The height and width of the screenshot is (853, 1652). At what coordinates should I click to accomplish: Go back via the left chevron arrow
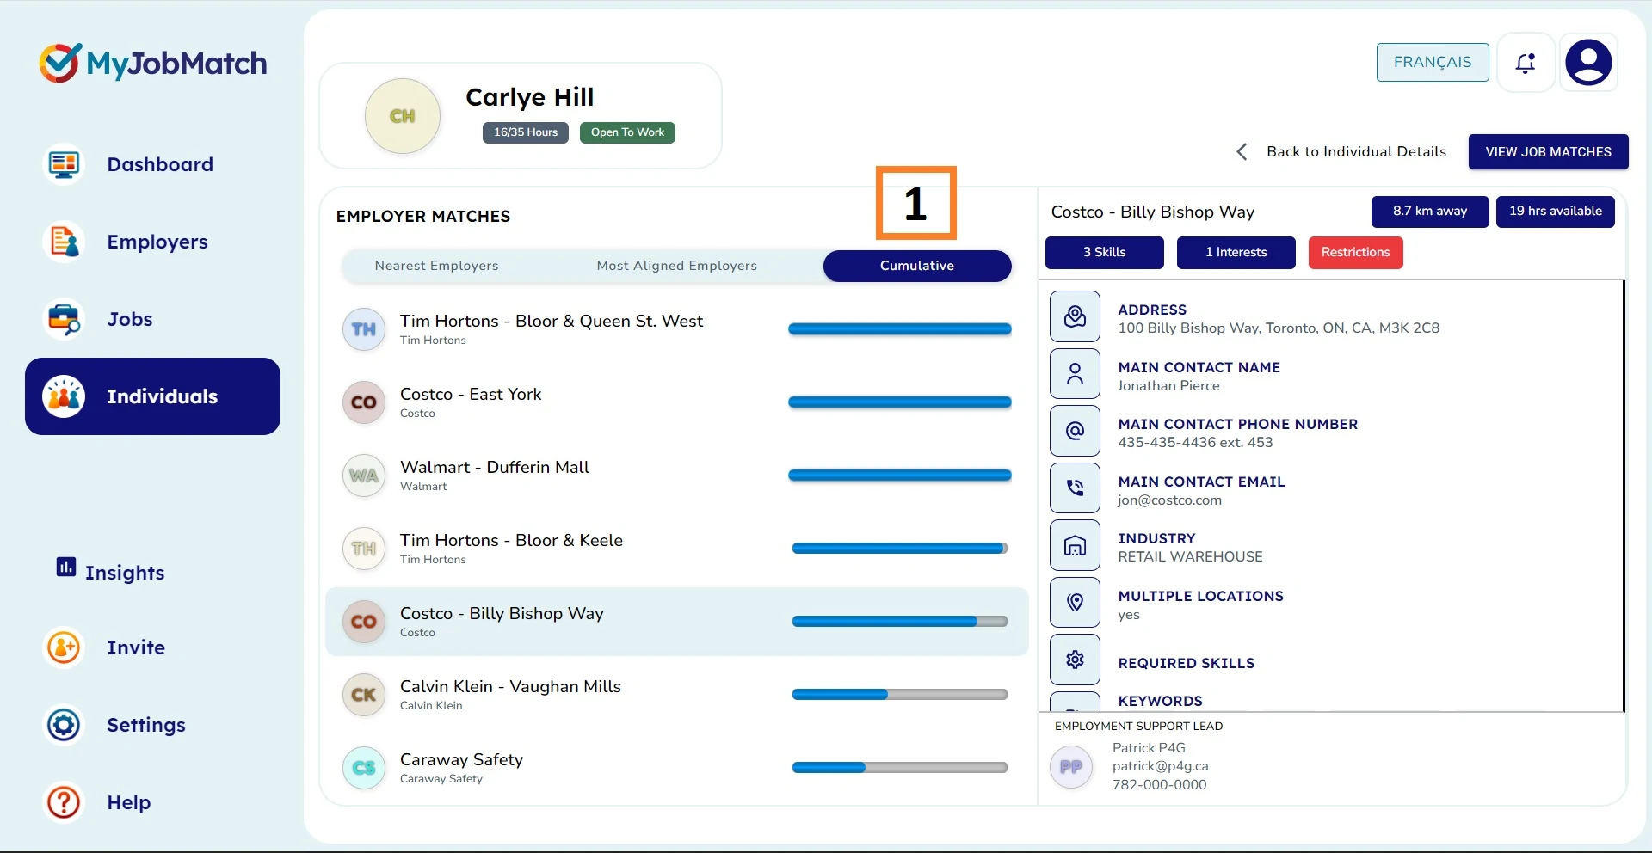(1242, 152)
